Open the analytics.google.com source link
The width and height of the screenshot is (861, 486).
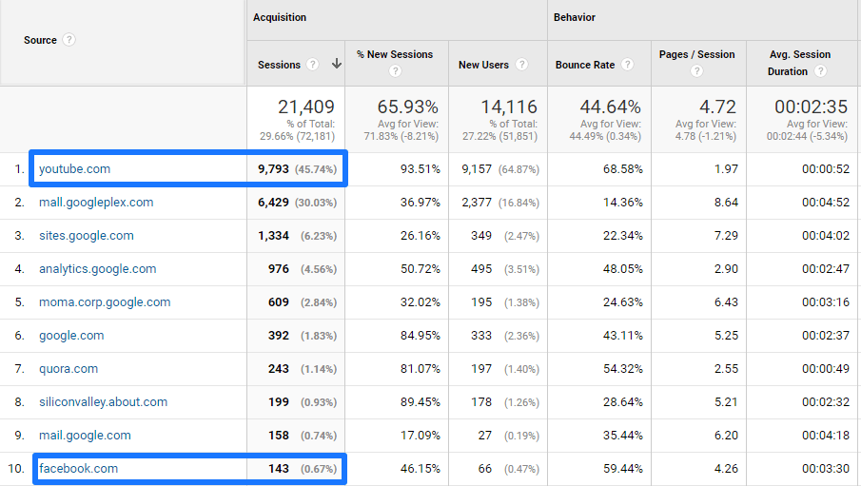pos(98,269)
